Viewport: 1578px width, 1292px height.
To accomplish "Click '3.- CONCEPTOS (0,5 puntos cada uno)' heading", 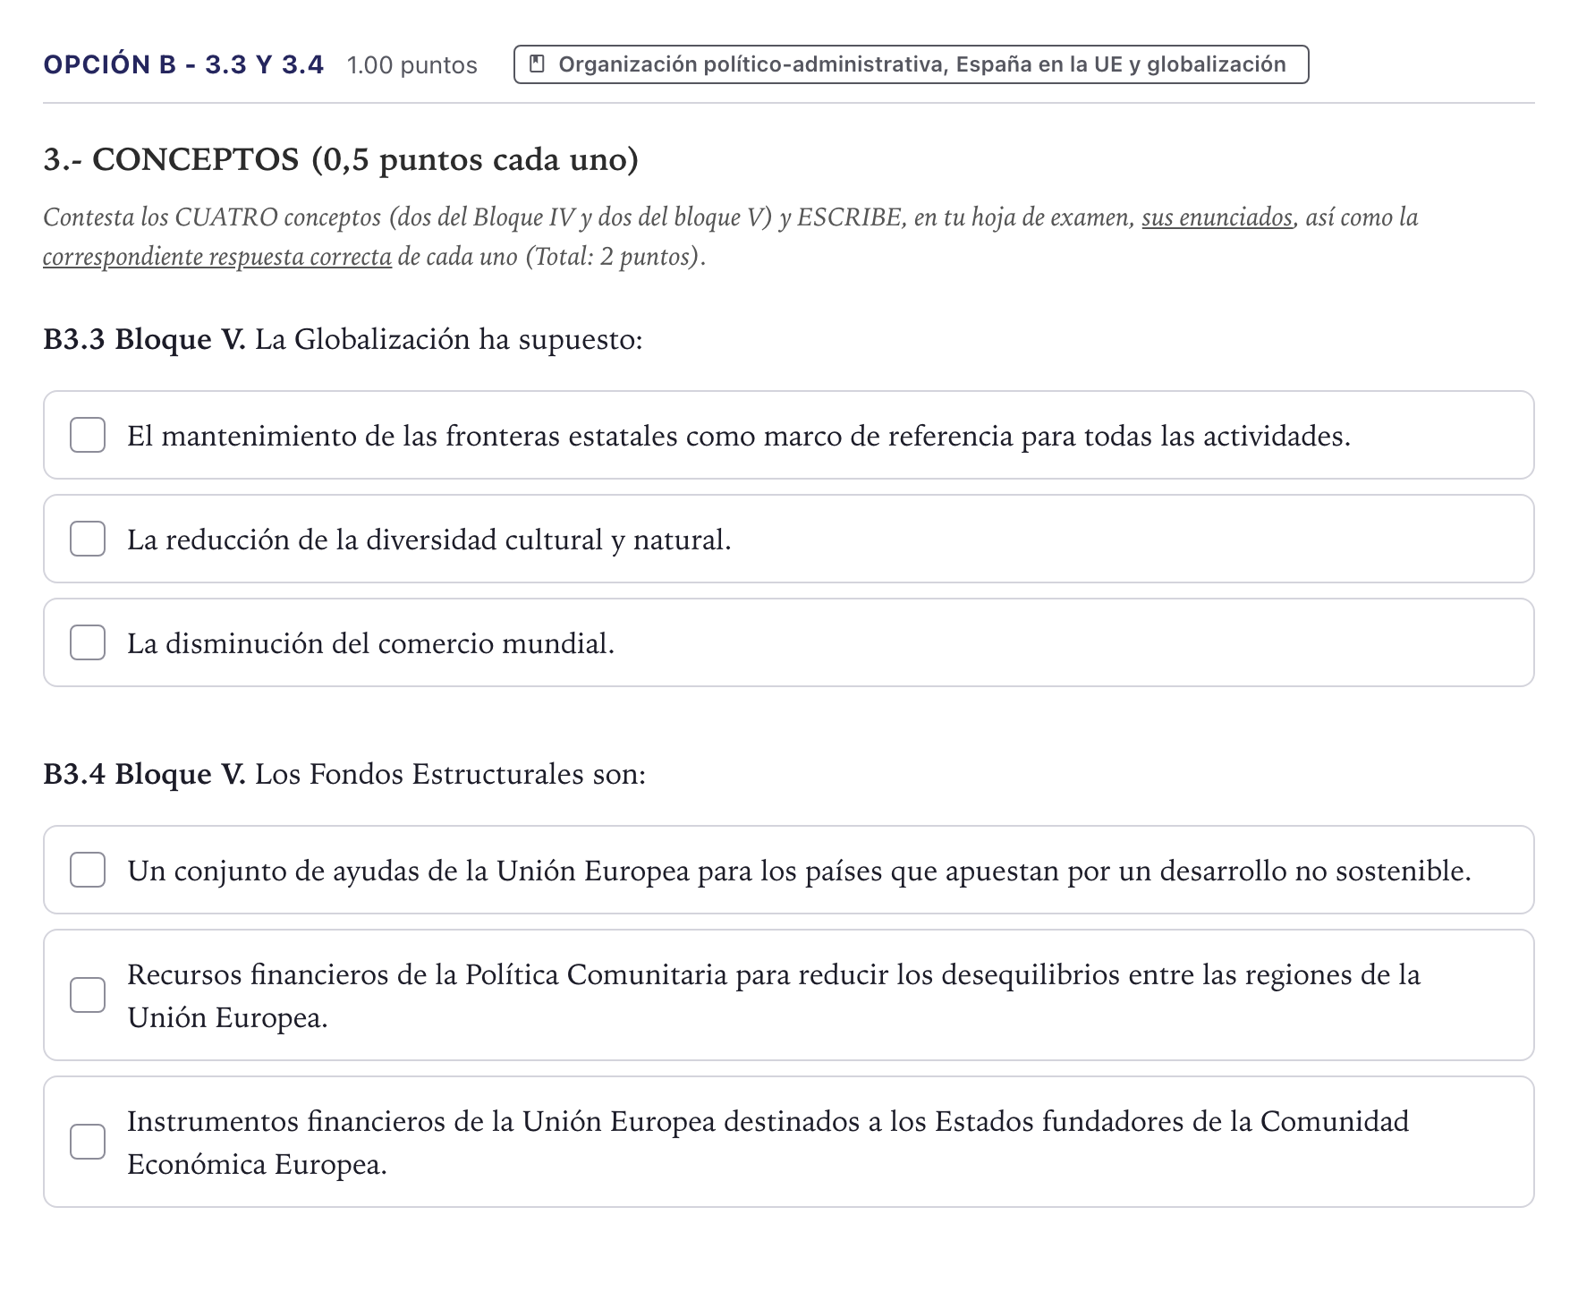I will 341,159.
